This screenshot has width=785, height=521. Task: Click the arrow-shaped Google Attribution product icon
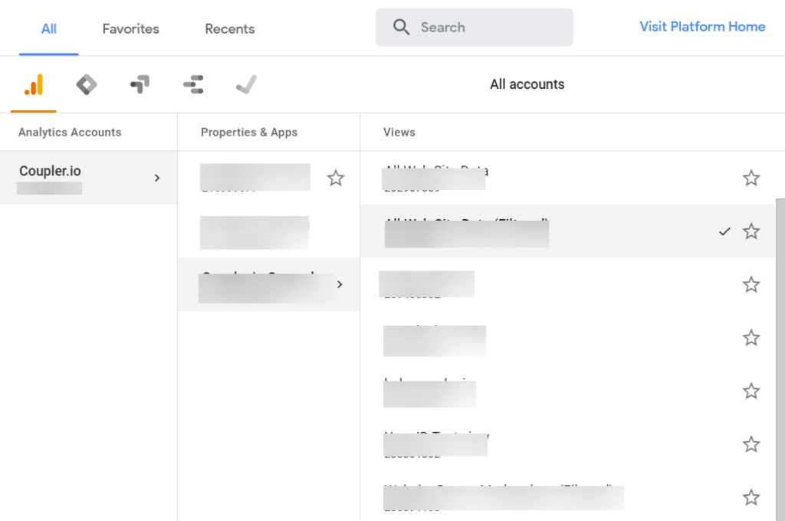coord(140,84)
